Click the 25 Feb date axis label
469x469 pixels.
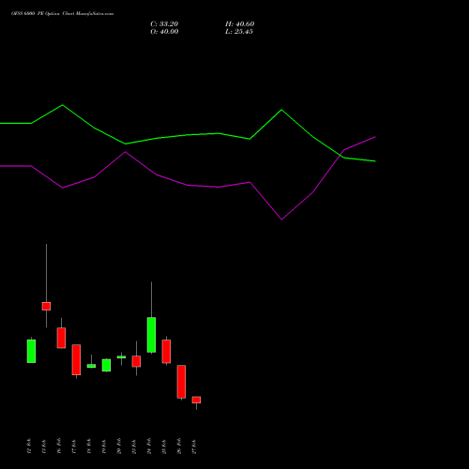[x=164, y=446]
